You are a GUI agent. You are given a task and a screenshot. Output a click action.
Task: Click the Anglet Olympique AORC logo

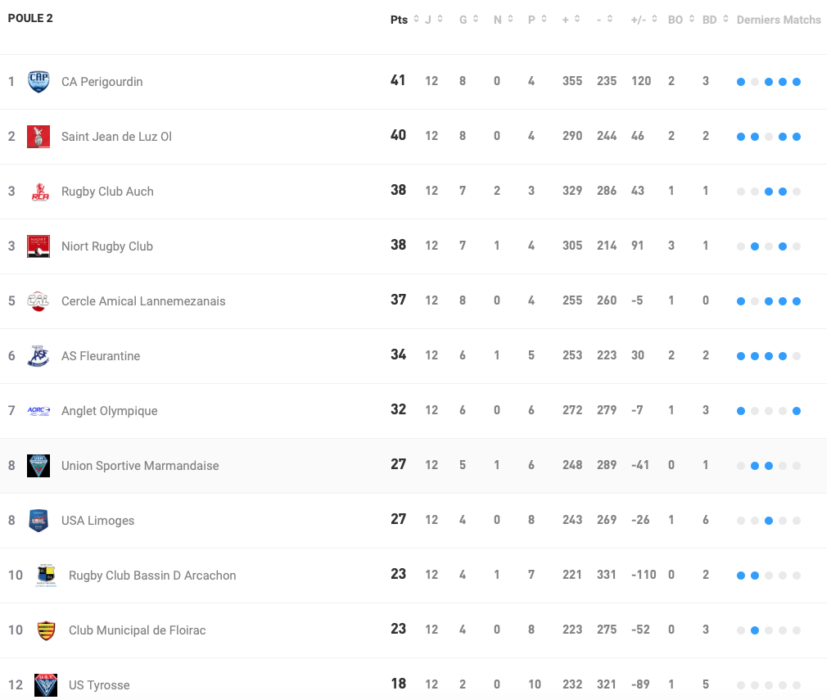tap(38, 410)
